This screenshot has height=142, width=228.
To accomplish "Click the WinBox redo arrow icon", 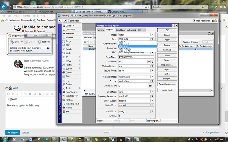I will [64, 20].
